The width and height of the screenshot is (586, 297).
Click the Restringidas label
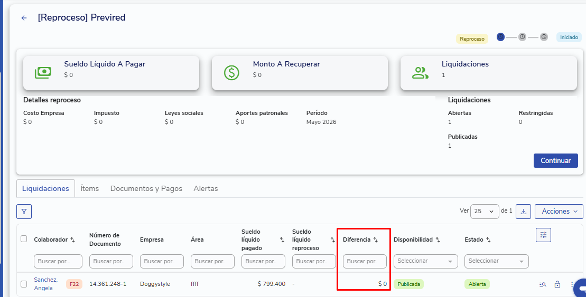[x=536, y=113]
